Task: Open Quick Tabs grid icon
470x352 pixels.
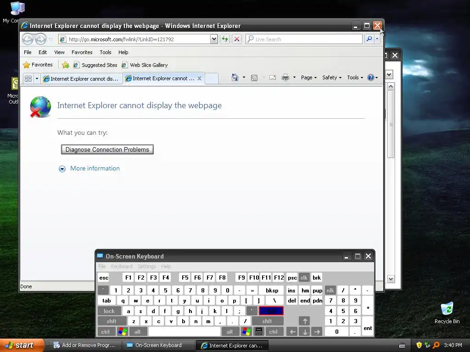Action: (x=28, y=79)
